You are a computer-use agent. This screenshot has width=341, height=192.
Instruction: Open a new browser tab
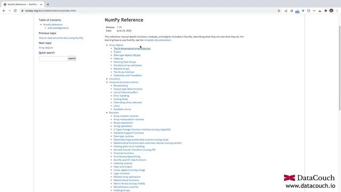[x=48, y=4]
